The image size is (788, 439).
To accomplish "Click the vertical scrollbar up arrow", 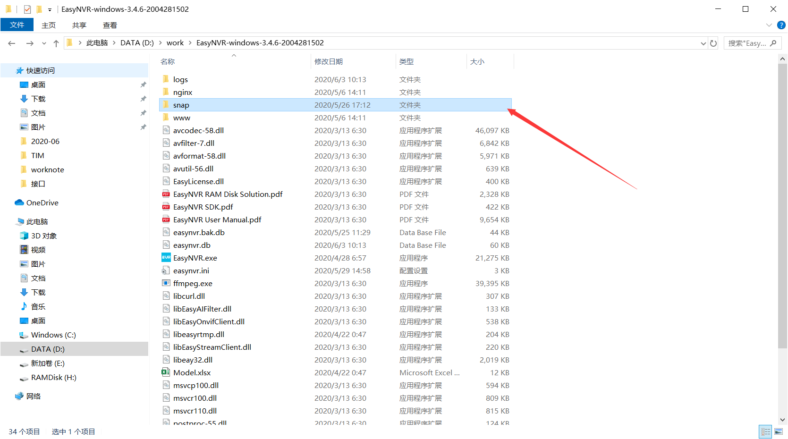I will tap(783, 59).
